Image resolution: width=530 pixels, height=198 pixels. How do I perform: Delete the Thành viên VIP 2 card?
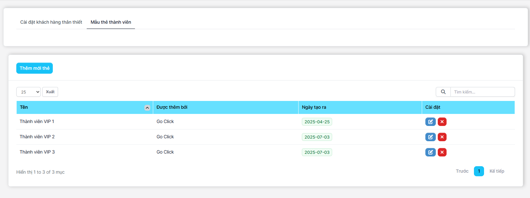click(442, 137)
